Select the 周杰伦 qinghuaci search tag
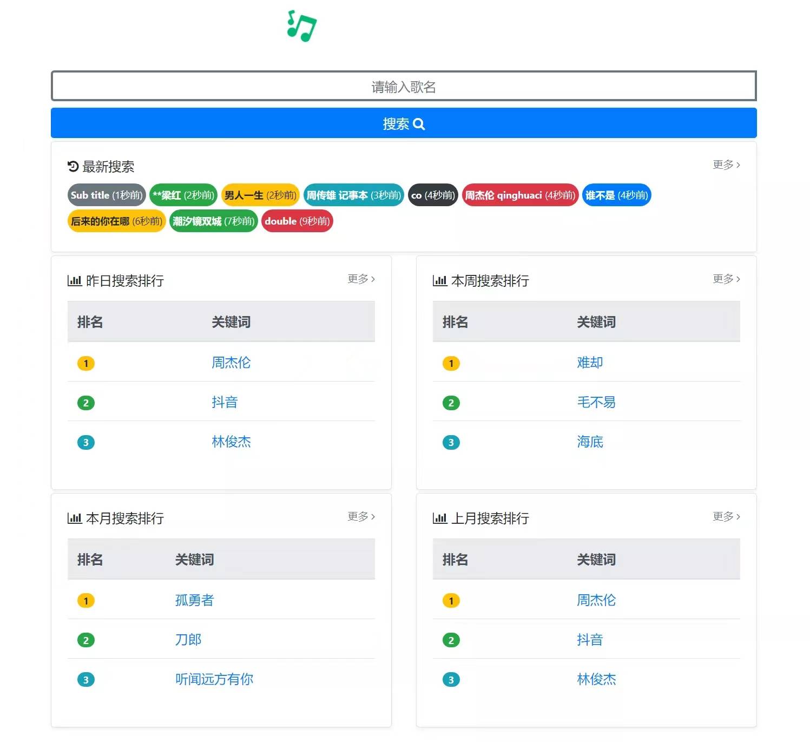Image resolution: width=810 pixels, height=742 pixels. click(x=520, y=195)
